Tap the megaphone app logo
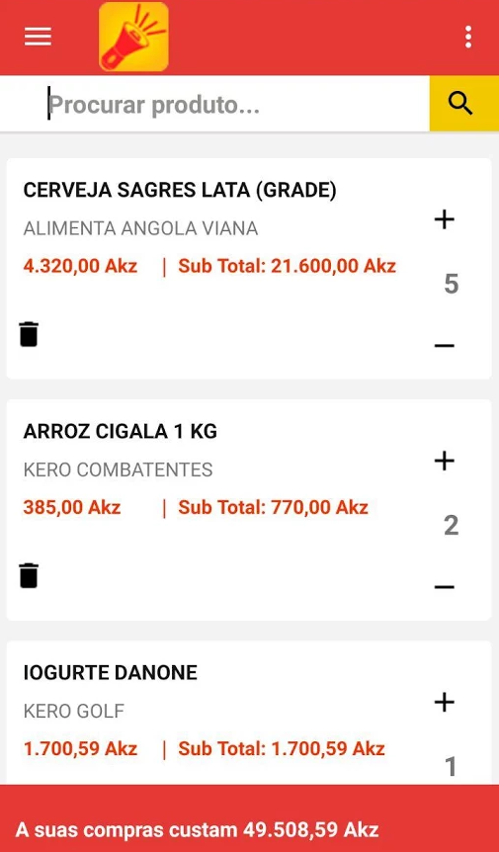 click(x=133, y=37)
